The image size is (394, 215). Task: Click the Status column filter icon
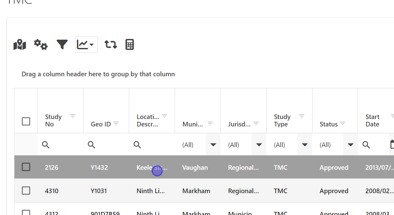pyautogui.click(x=343, y=123)
